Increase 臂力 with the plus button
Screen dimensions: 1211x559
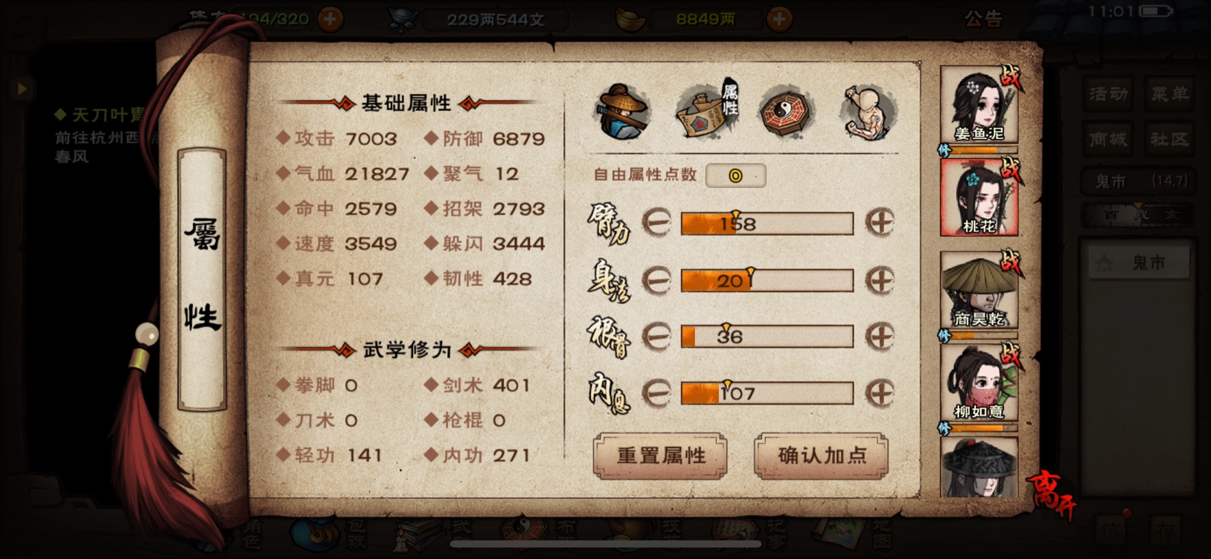tap(880, 223)
